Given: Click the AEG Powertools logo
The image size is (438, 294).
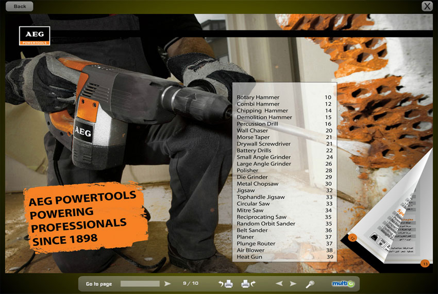Looking at the screenshot, I should 35,36.
